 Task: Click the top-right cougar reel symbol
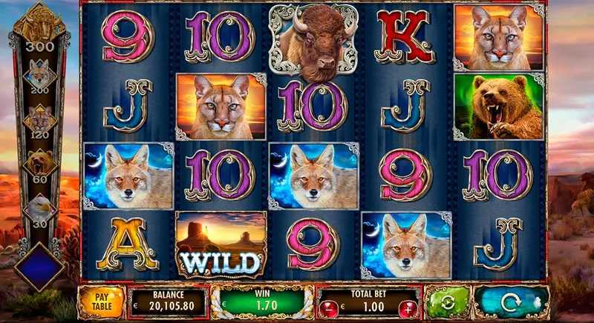click(499, 38)
